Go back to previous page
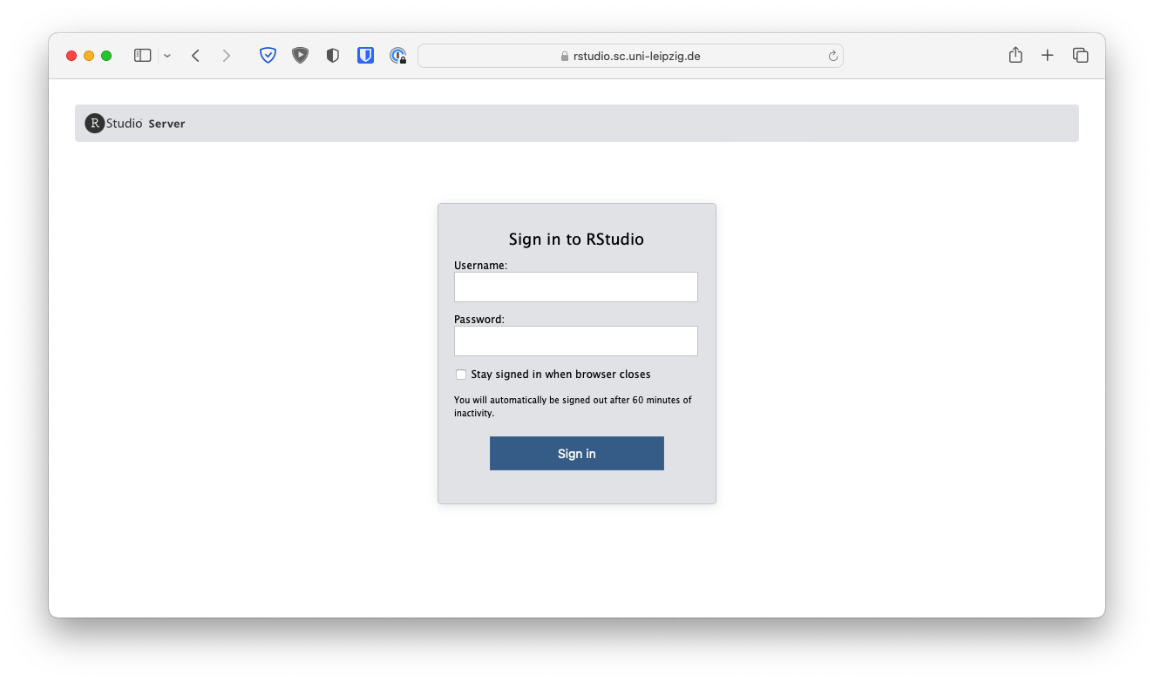Viewport: 1154px width, 682px height. (195, 56)
